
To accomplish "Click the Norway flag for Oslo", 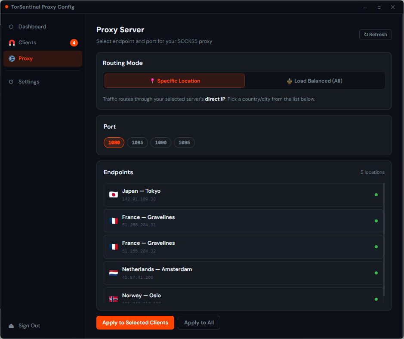I will pos(113,299).
